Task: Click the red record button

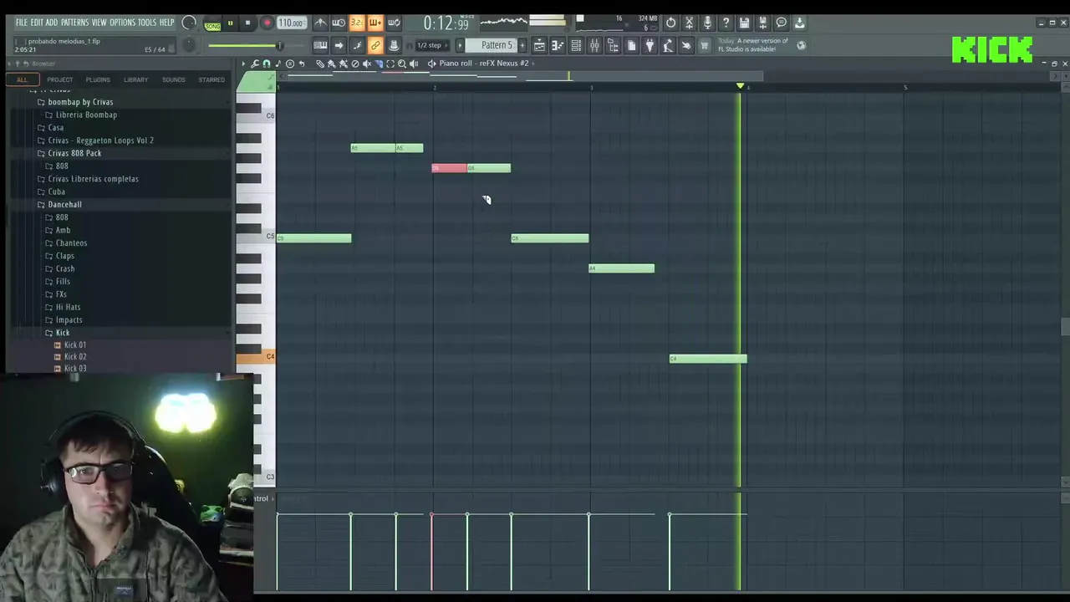Action: click(x=267, y=23)
